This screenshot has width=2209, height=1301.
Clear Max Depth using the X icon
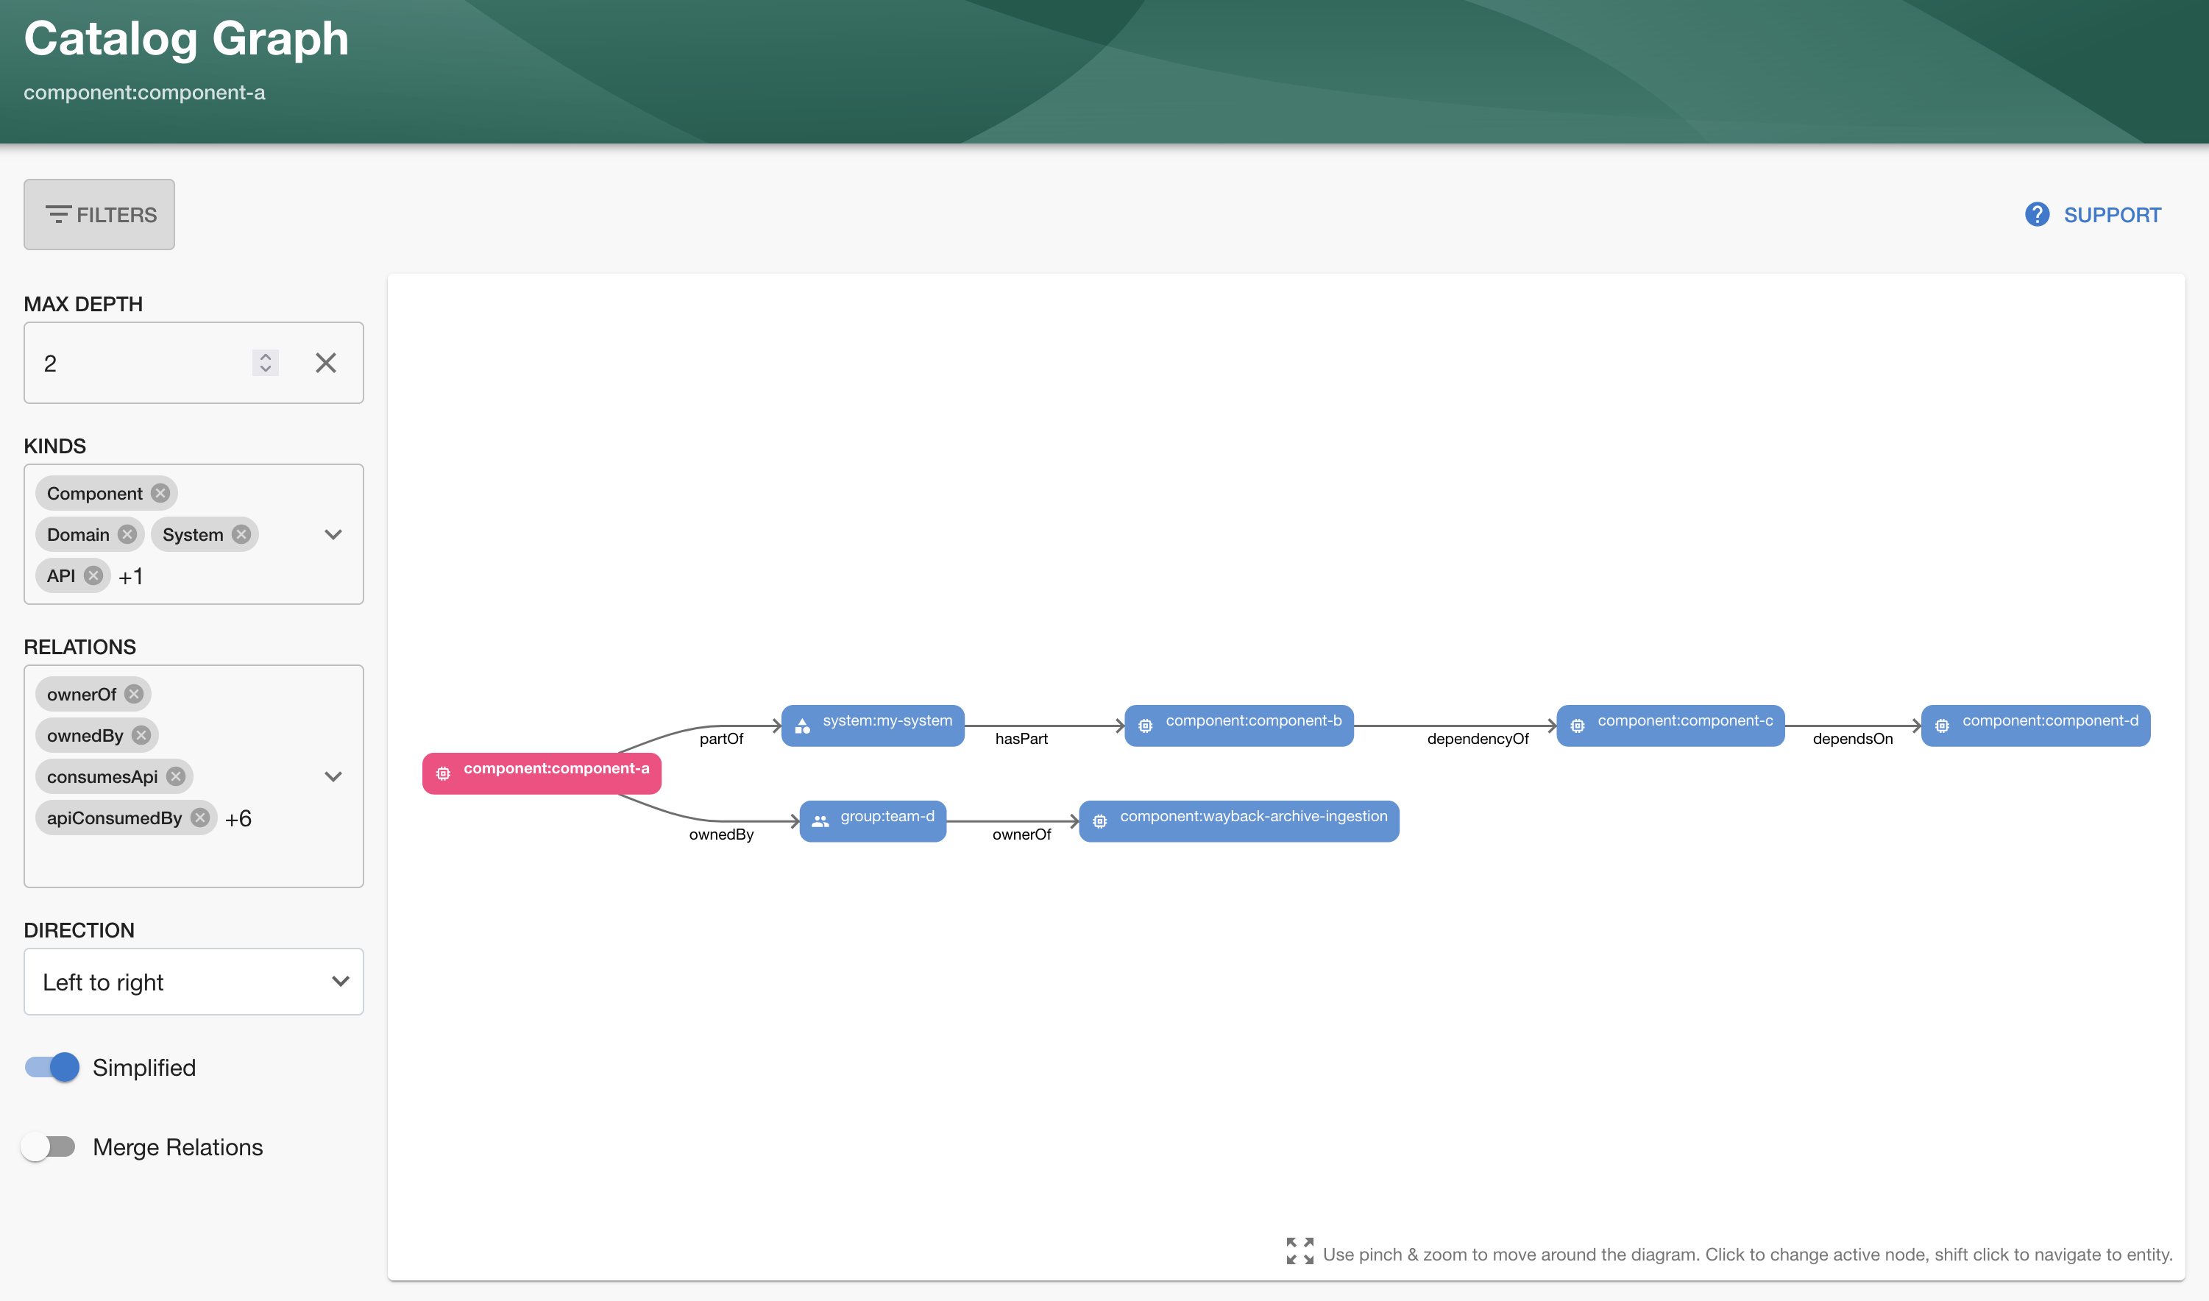(x=326, y=362)
